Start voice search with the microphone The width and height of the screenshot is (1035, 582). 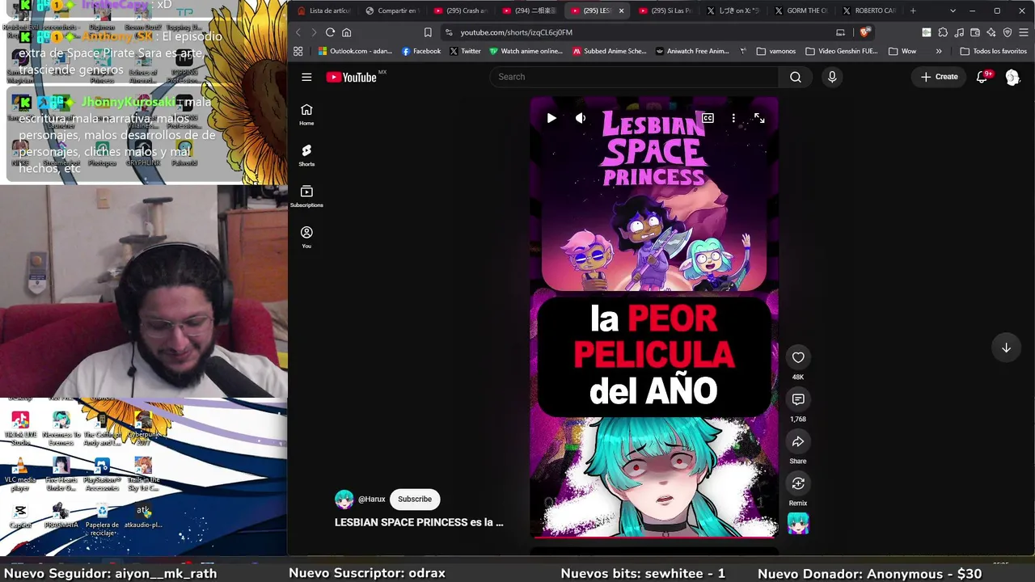832,77
